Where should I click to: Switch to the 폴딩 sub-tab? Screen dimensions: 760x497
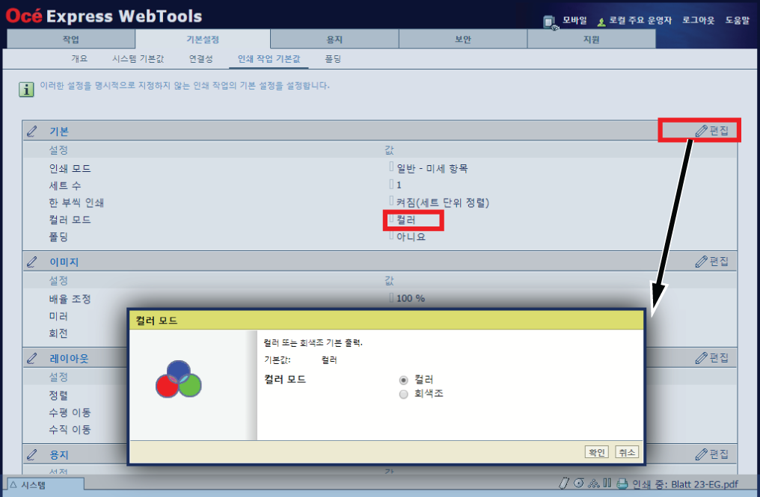(x=333, y=58)
